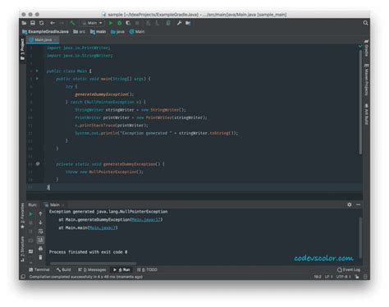Open the TODO tool window
Image resolution: width=389 pixels, height=307 pixels.
(147, 270)
